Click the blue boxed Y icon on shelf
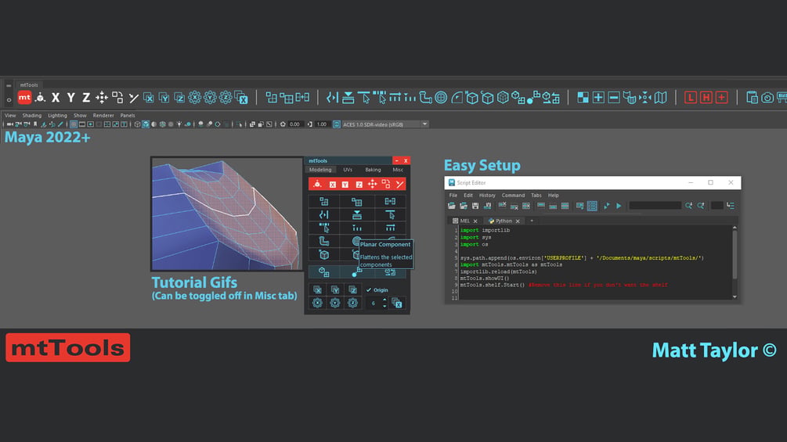787x442 pixels. (x=164, y=98)
